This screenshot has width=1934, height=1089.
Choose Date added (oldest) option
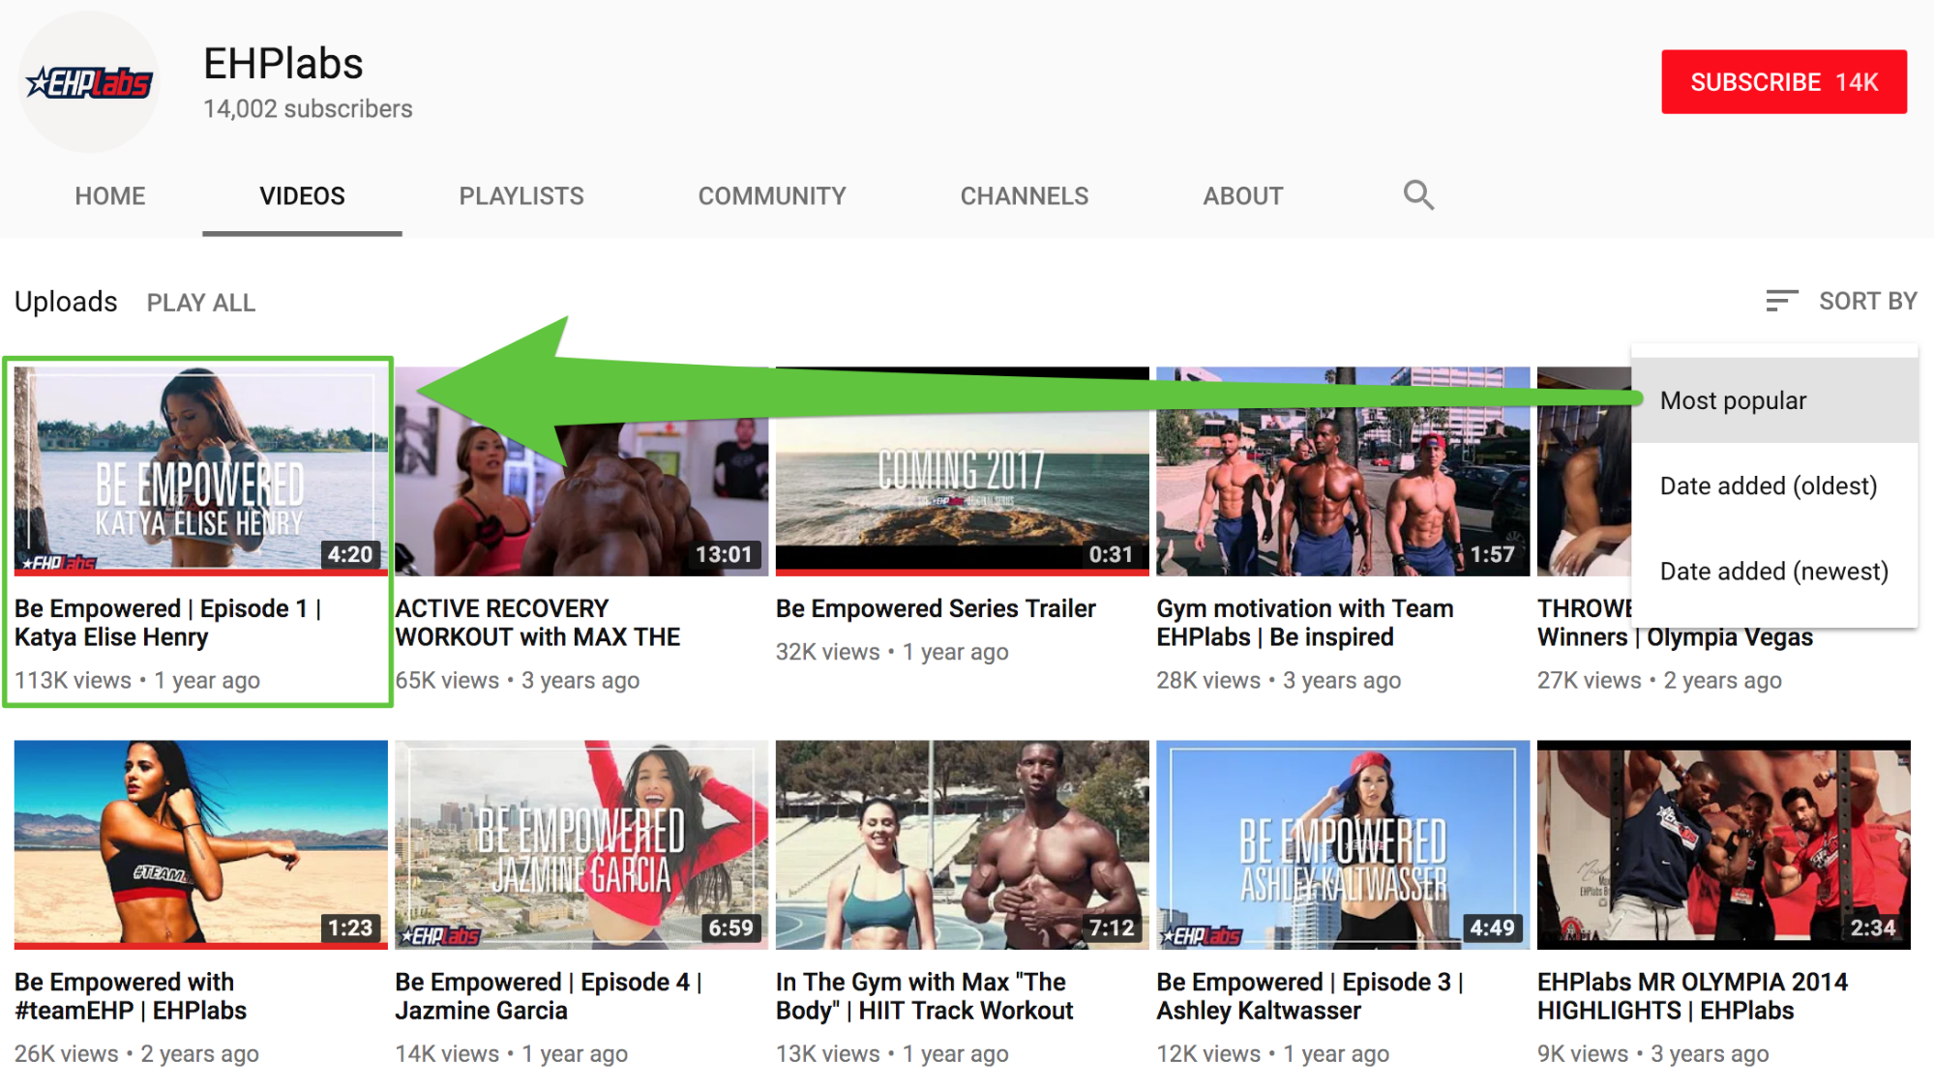coord(1774,486)
